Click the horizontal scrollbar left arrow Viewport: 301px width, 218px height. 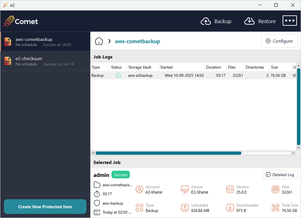click(x=93, y=153)
